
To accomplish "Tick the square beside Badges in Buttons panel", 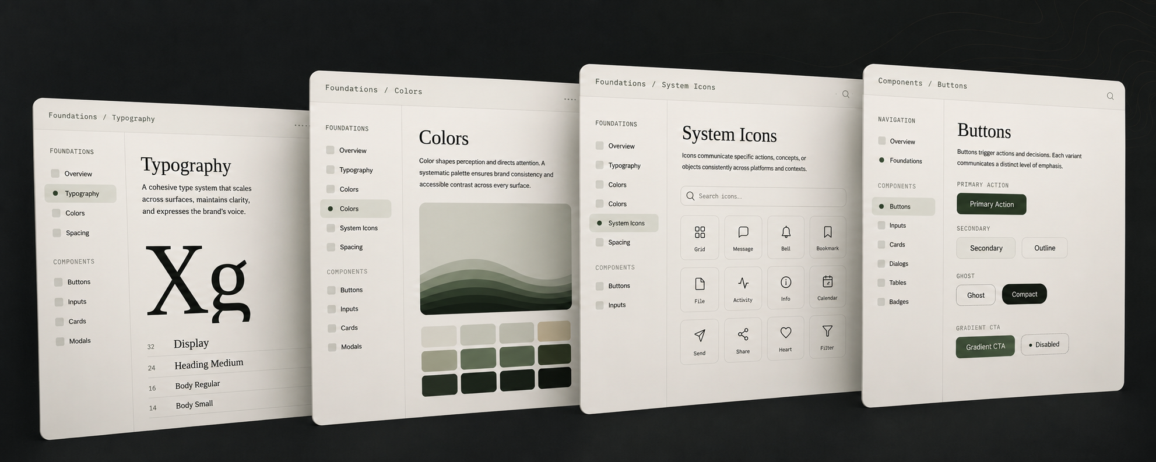I will (x=881, y=302).
